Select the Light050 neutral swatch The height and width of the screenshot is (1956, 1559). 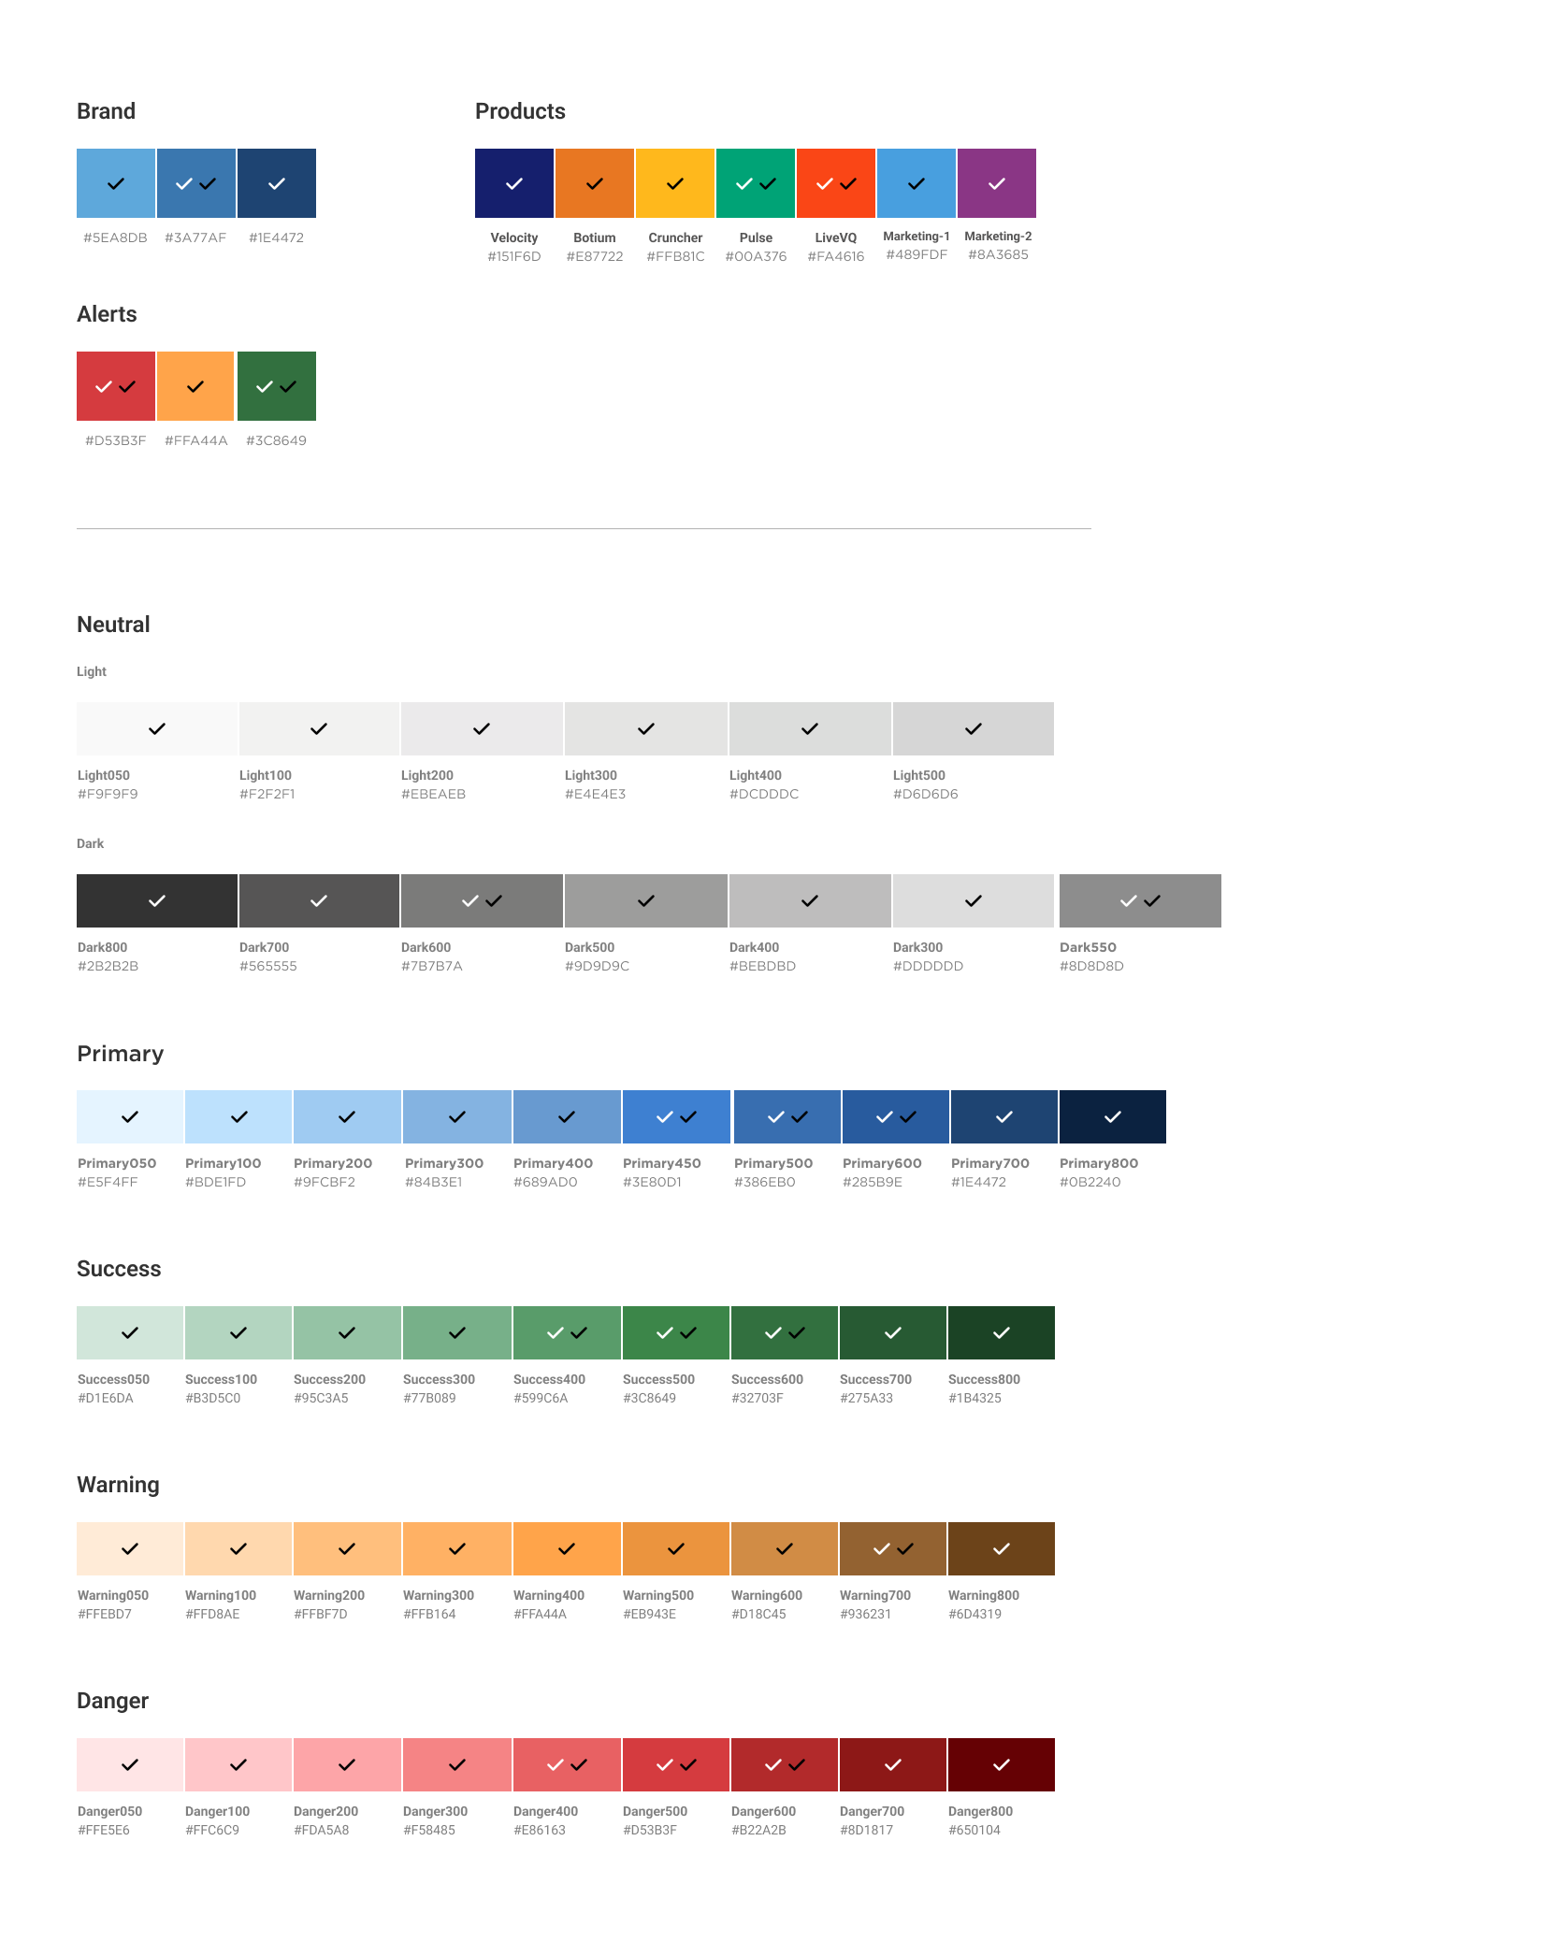tap(157, 728)
